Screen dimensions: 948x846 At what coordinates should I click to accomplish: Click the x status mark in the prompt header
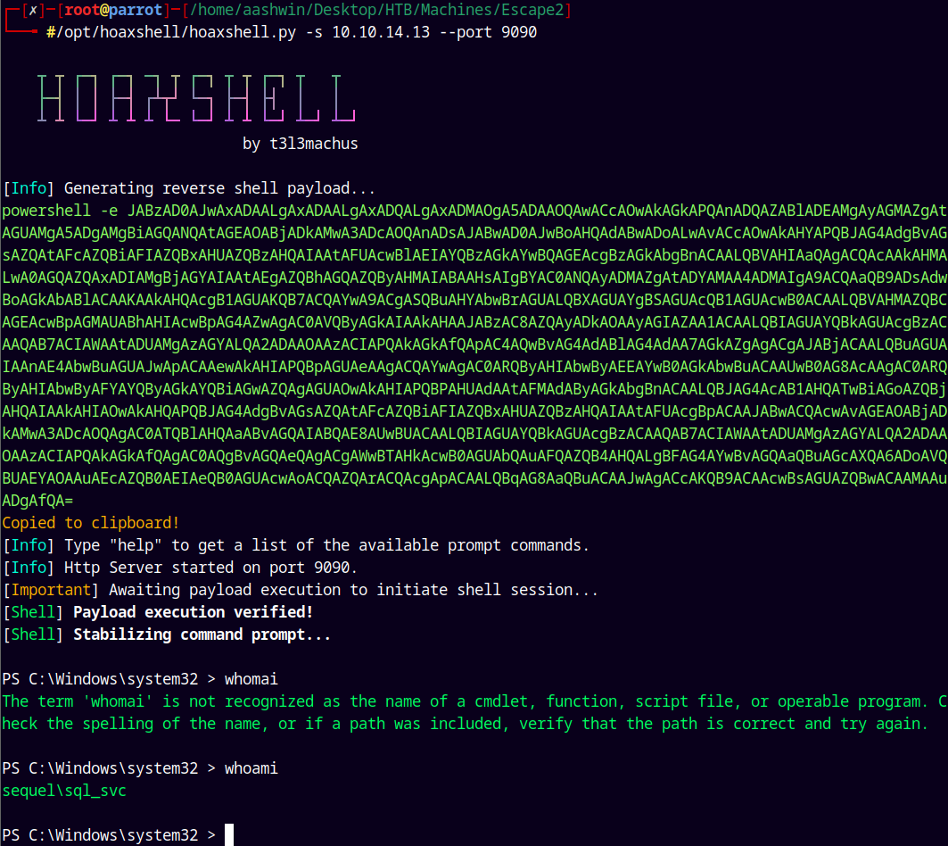click(x=33, y=11)
